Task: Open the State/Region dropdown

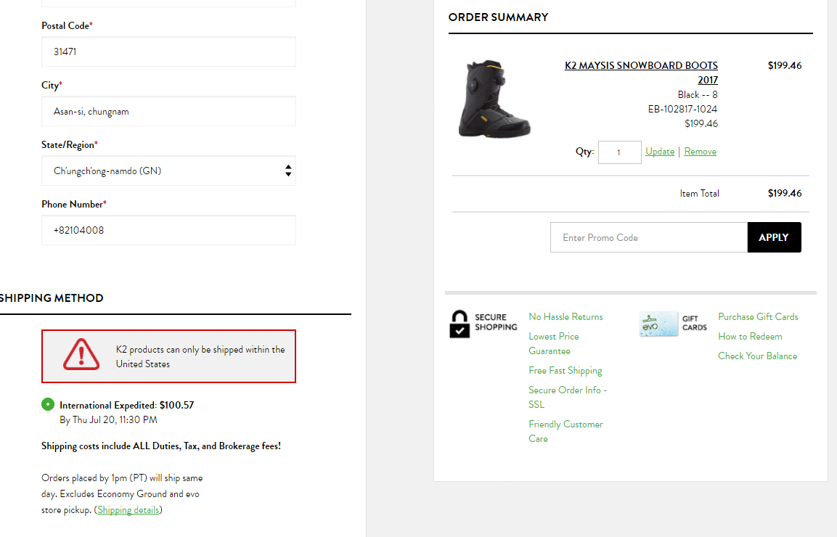Action: pos(168,171)
